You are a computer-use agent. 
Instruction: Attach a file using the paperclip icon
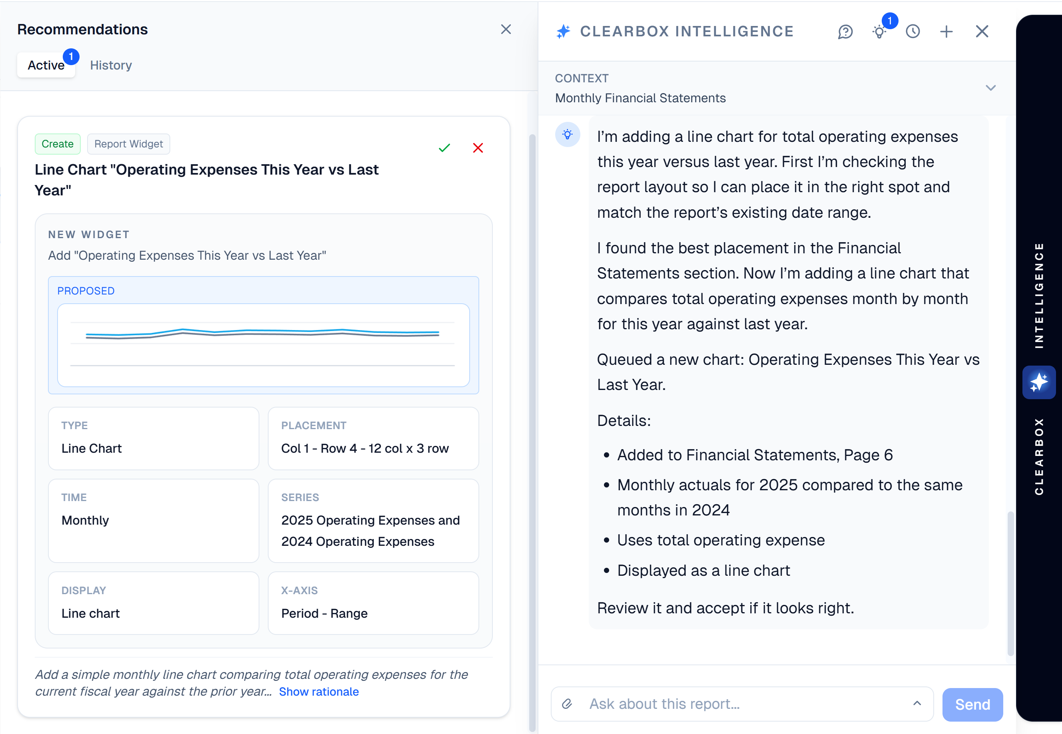[567, 704]
